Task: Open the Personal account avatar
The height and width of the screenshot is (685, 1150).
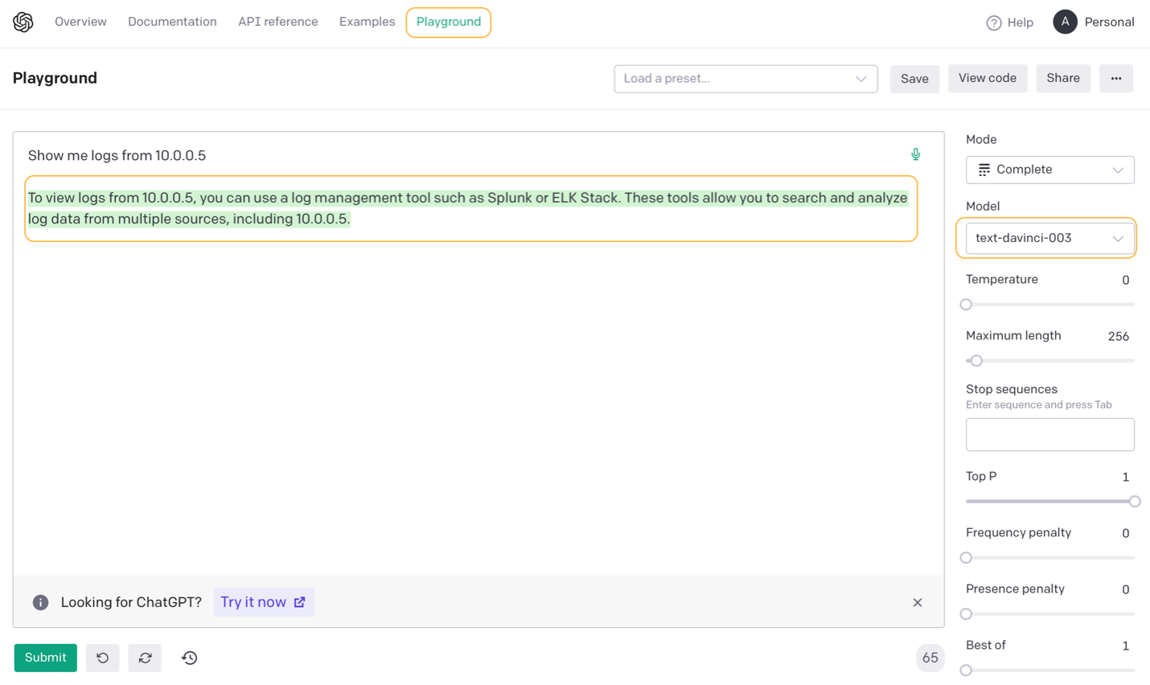Action: point(1065,23)
